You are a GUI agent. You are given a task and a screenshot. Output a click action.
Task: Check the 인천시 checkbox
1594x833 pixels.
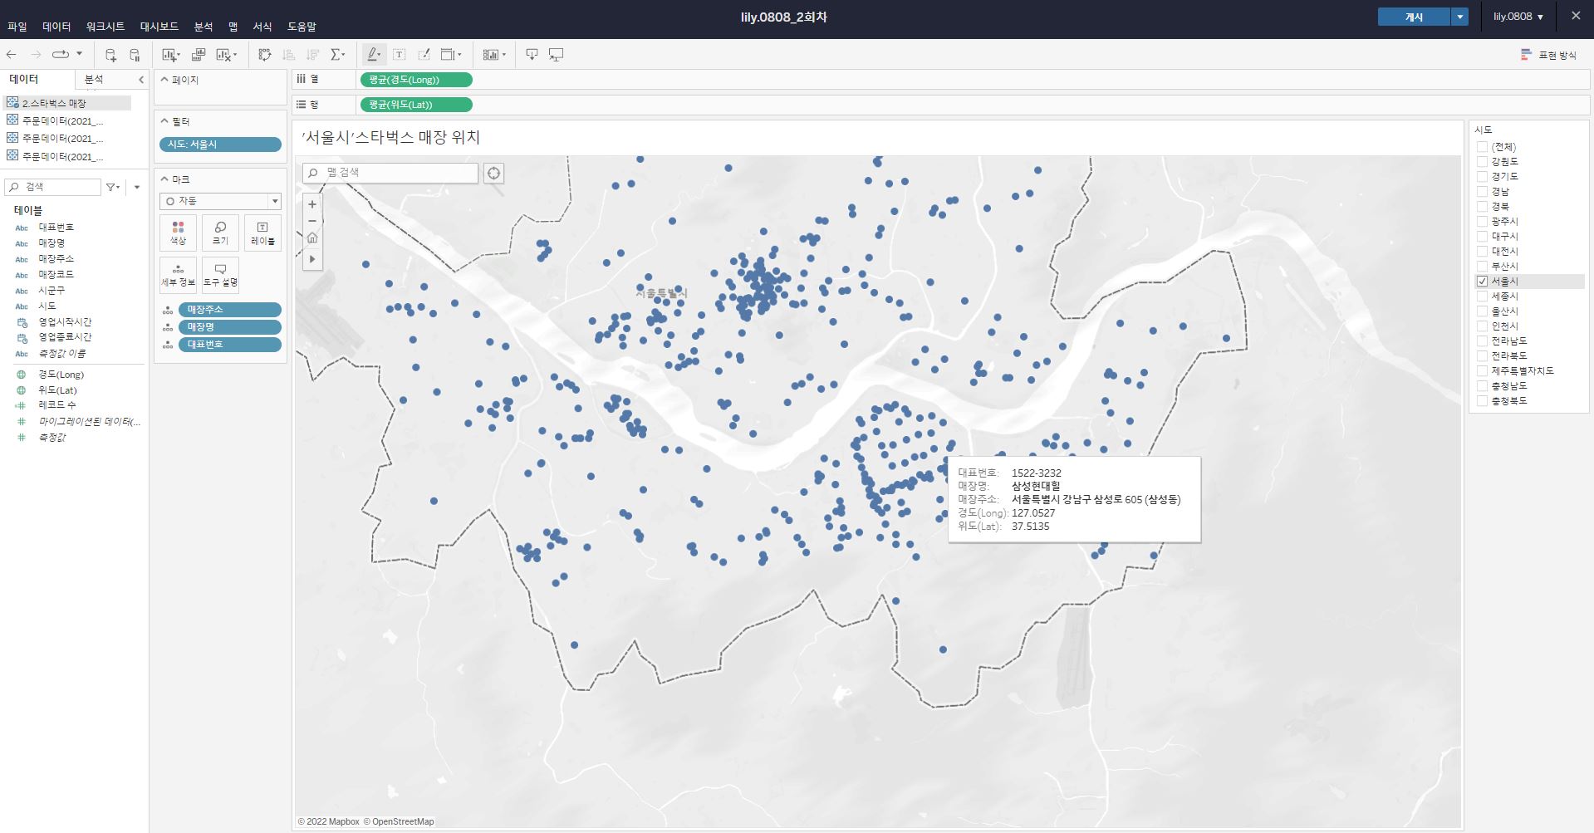coord(1482,326)
